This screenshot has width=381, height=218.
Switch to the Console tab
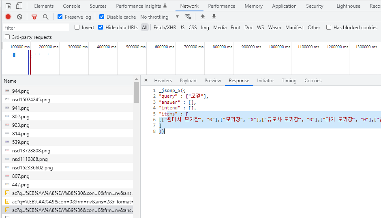(x=71, y=6)
